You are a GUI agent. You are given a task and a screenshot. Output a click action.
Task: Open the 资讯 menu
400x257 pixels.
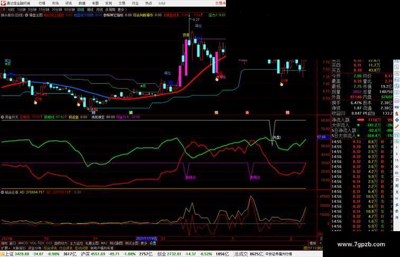[68, 3]
